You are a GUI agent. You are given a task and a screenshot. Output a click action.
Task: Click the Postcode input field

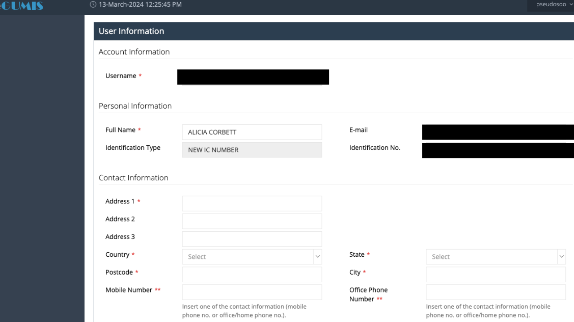[x=252, y=275]
